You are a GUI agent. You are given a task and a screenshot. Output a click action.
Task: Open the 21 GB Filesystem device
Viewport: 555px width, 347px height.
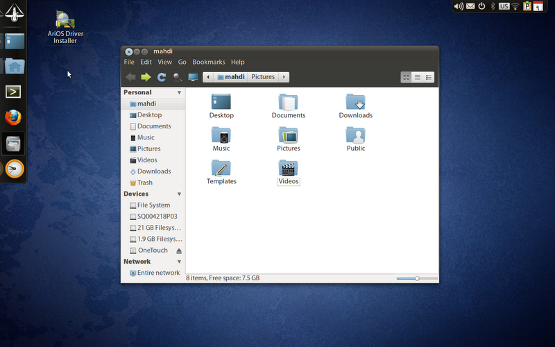pos(153,228)
